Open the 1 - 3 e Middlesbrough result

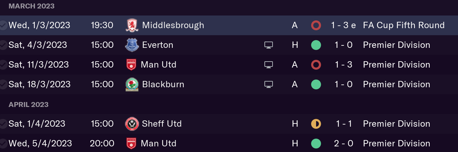[x=343, y=25]
